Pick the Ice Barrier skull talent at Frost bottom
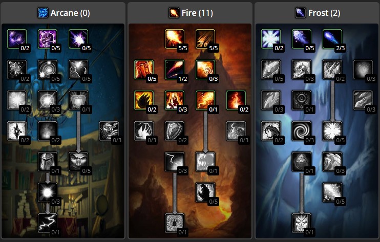 pos(302,223)
